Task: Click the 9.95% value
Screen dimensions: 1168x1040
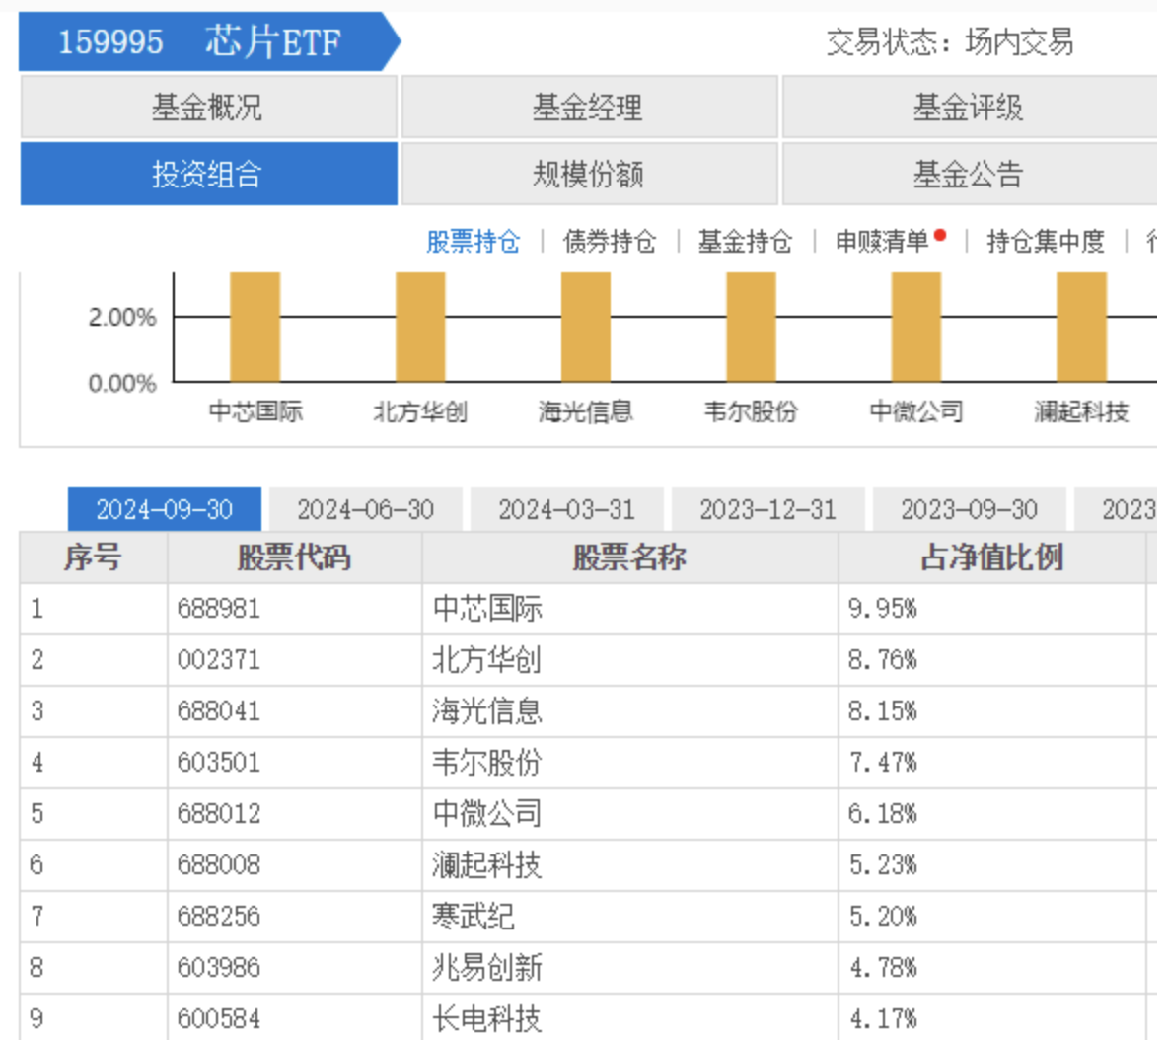Action: tap(883, 609)
